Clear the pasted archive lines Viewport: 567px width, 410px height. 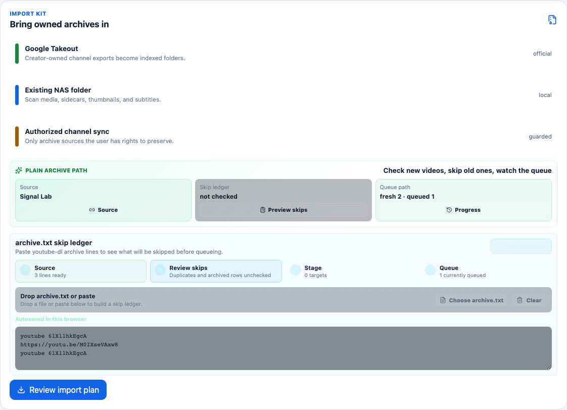529,300
